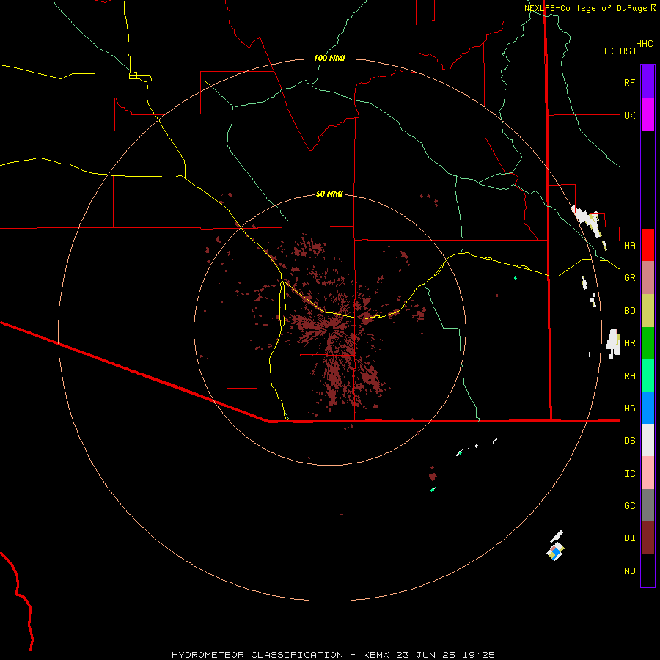Click the multicolored echo cluster at lower right
This screenshot has height=660, width=660.
tap(556, 550)
